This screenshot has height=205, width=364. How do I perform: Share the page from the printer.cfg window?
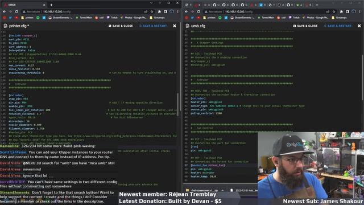(x=146, y=11)
